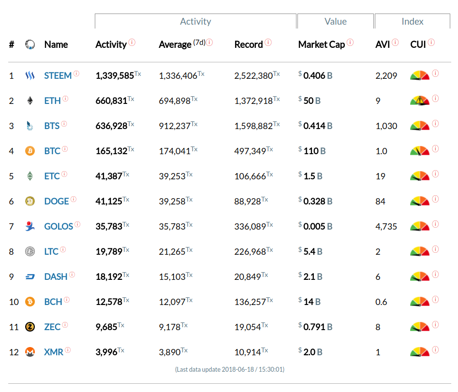Screen dimensions: 458x392
Task: Click info icon after GOLOS CUI gauge
Action: click(435, 224)
